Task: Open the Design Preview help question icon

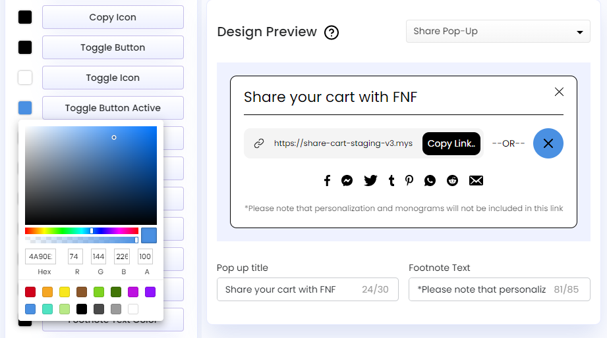Action: pyautogui.click(x=332, y=32)
